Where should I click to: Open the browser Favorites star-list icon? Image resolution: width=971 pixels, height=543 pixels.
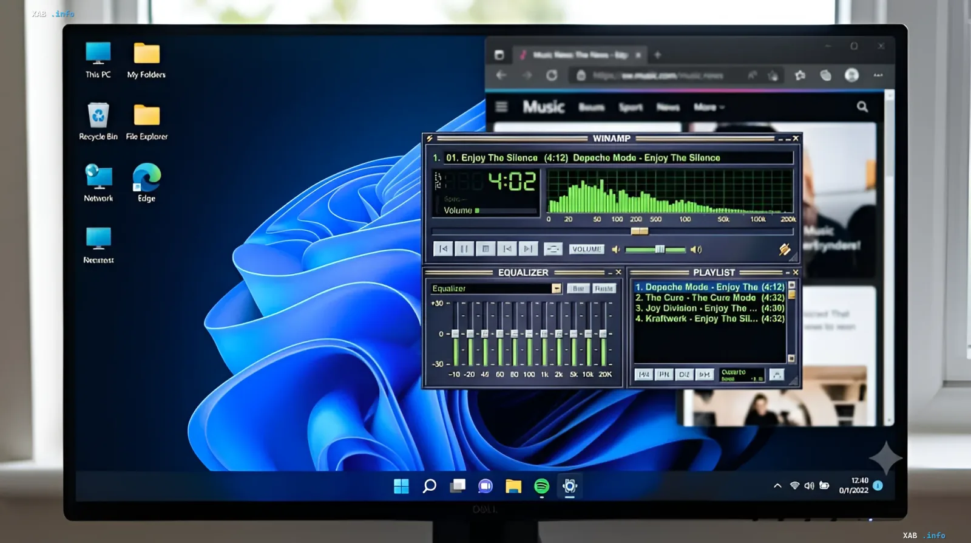(800, 75)
